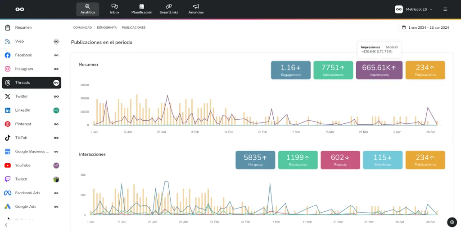
Task: Click the Interacciones chart title
Action: 92,154
